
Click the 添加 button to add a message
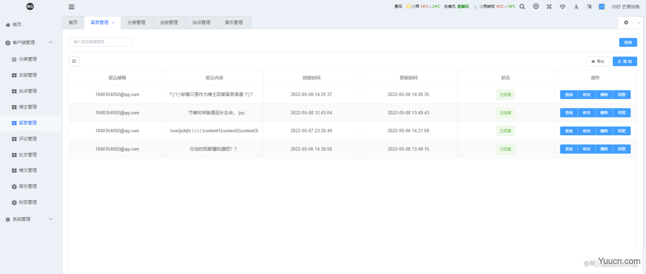tap(624, 61)
